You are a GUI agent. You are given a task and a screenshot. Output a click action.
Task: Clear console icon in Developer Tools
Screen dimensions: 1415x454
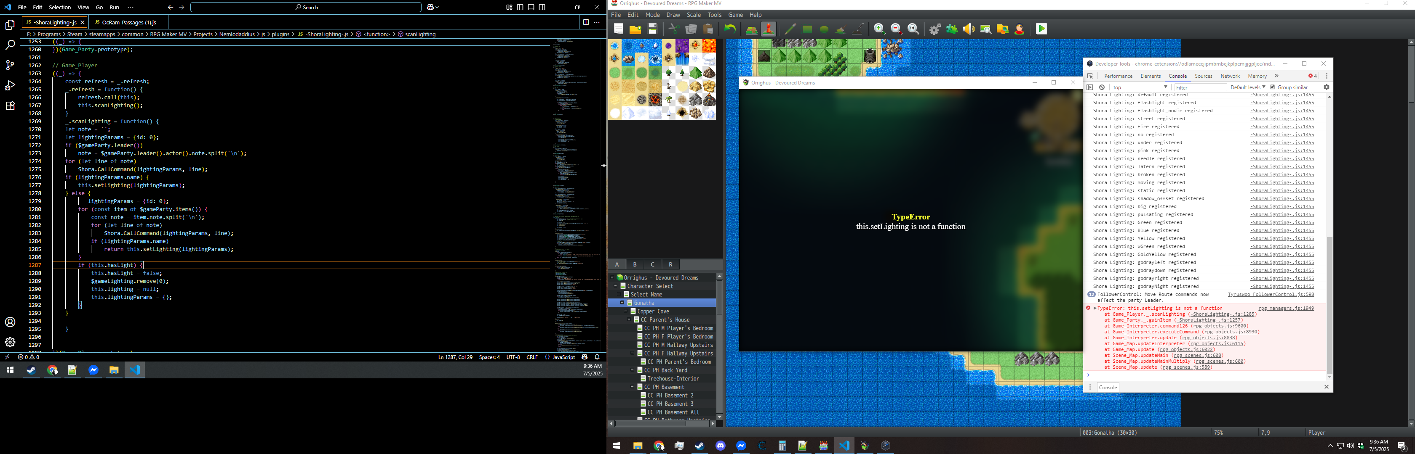pos(1102,87)
